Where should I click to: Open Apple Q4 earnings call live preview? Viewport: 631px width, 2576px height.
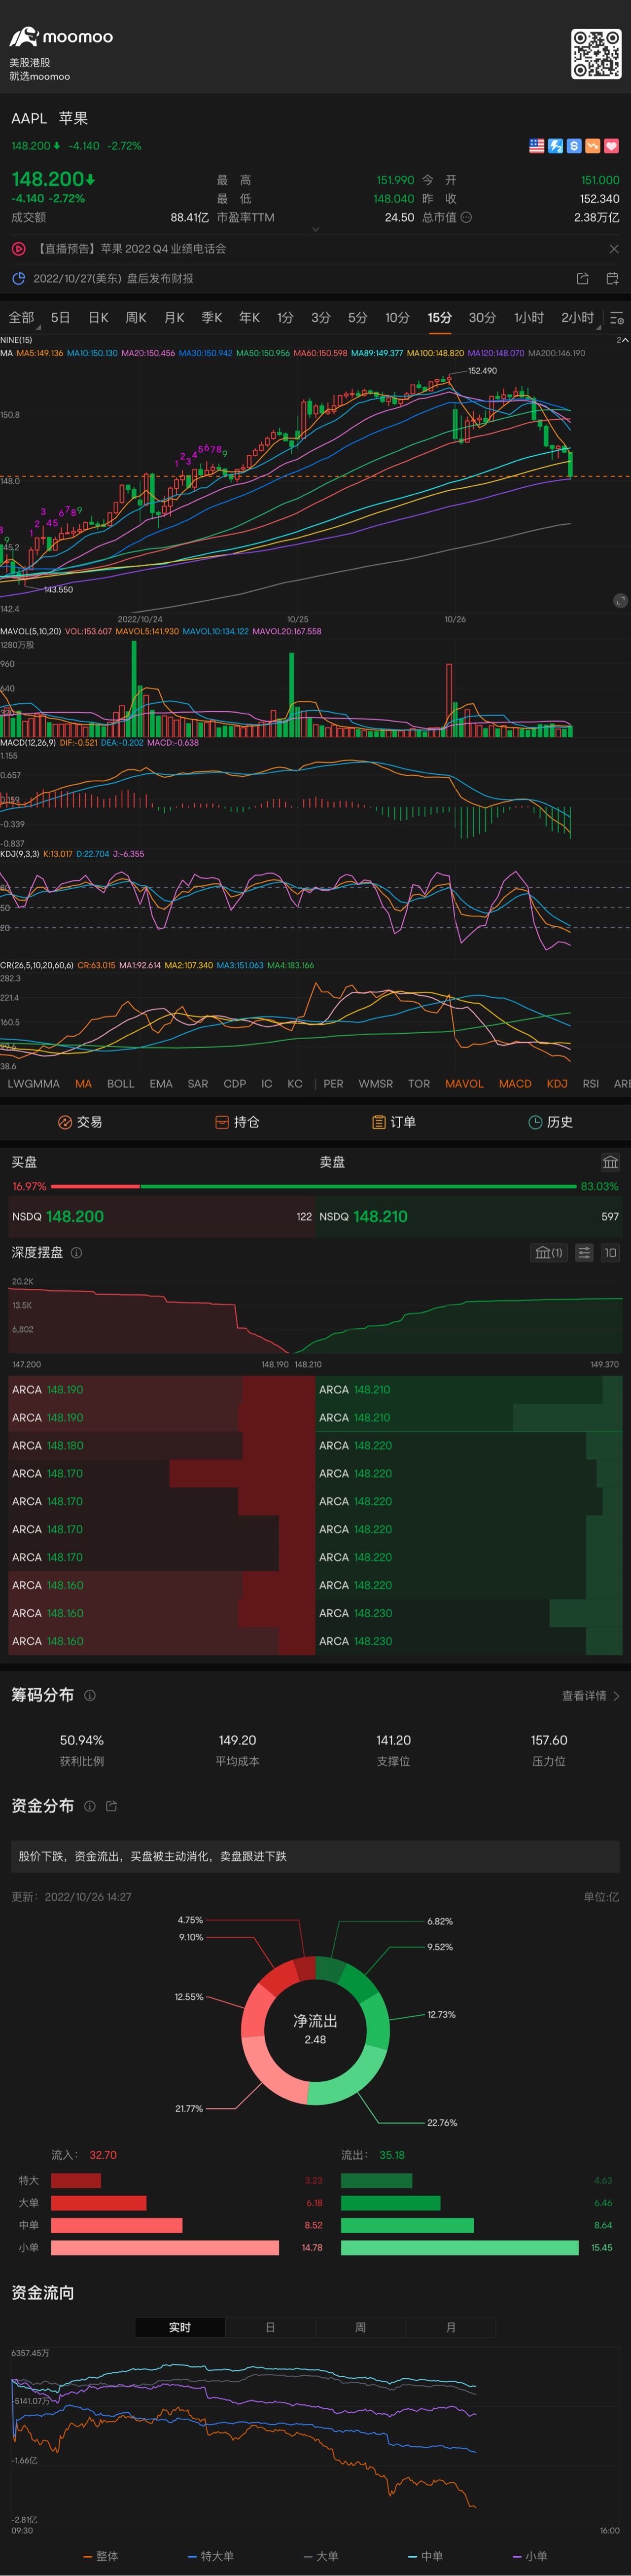click(x=131, y=249)
